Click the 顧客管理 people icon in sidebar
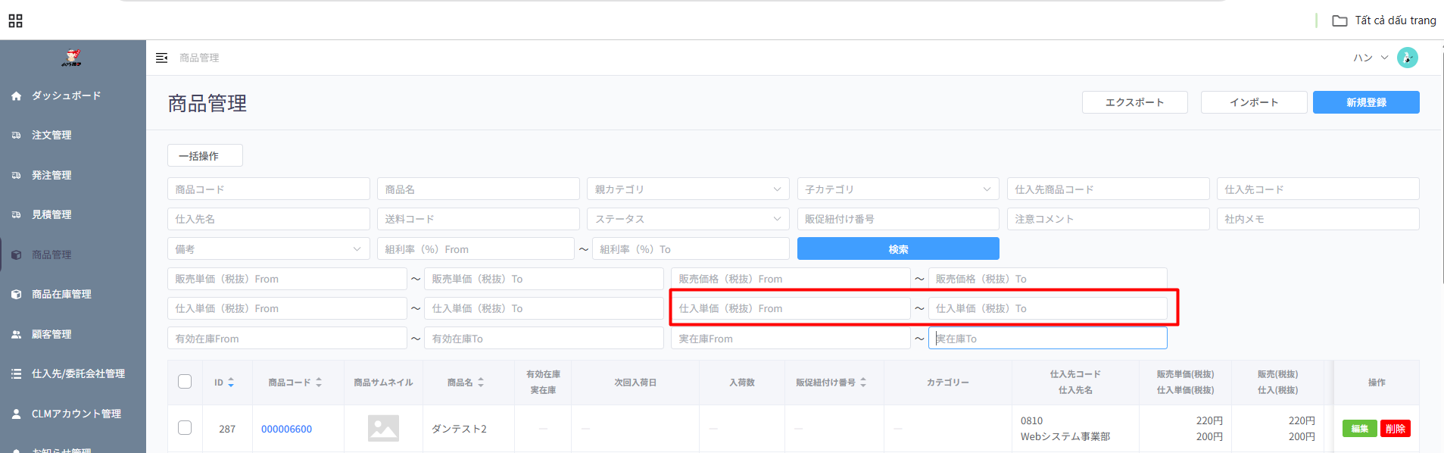Screen dimensions: 1444x453 pos(16,334)
